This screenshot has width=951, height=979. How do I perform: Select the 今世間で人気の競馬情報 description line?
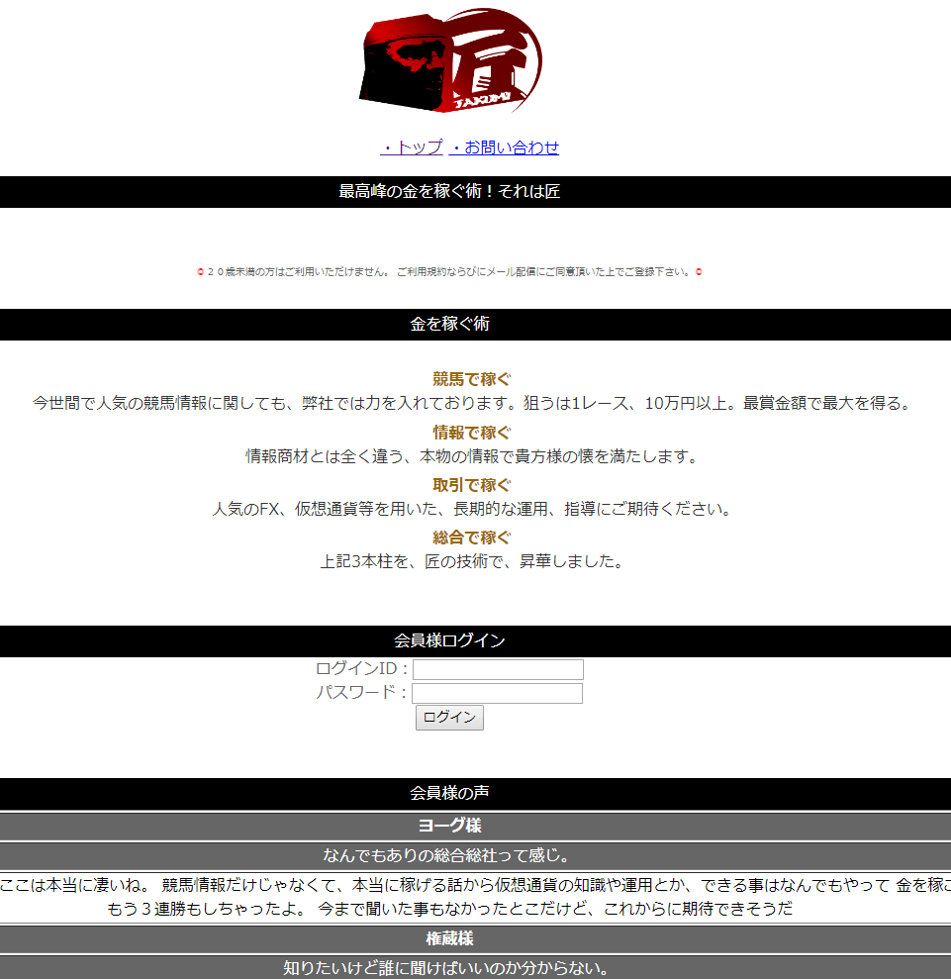pos(472,403)
